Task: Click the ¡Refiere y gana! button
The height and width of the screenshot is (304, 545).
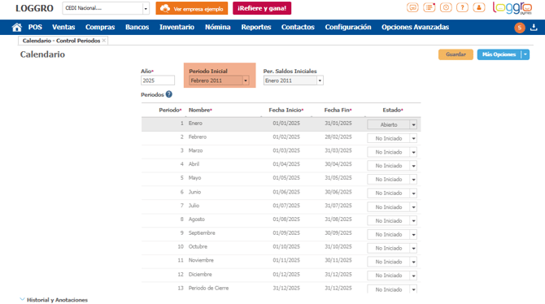Action: [262, 8]
